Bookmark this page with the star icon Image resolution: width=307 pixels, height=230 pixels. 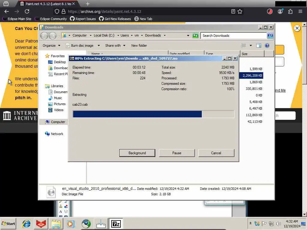[240, 12]
